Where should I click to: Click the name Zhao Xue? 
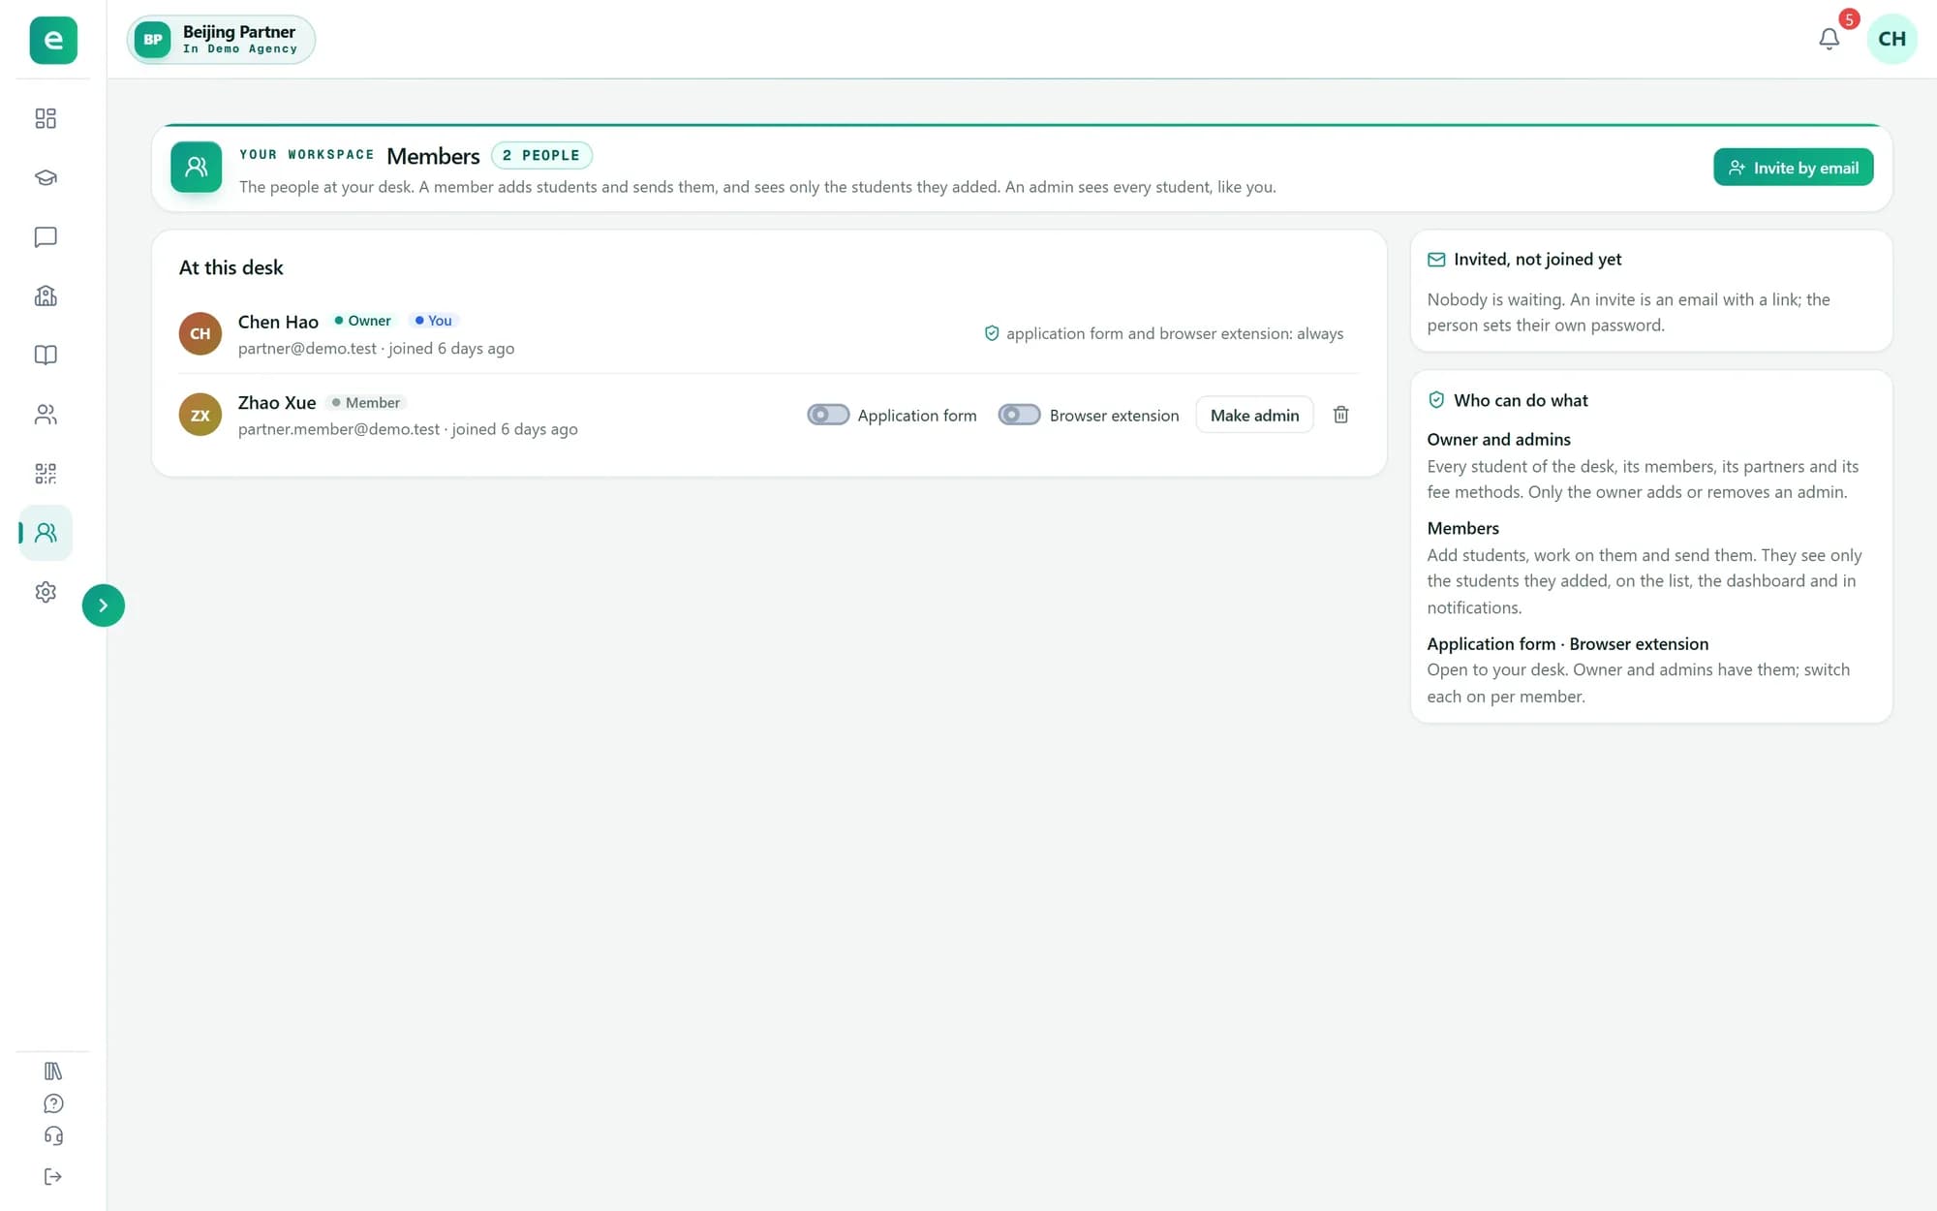point(277,402)
